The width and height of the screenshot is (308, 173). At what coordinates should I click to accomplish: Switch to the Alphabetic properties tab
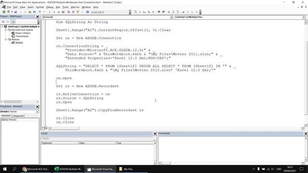click(6, 116)
